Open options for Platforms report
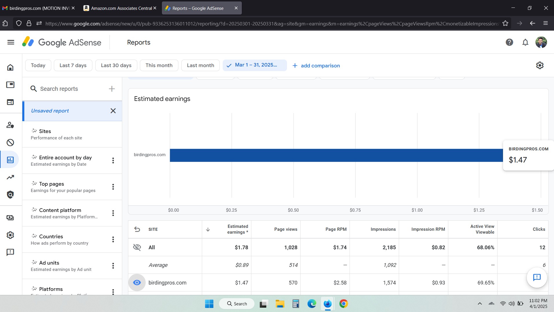This screenshot has height=312, width=554. tap(113, 291)
